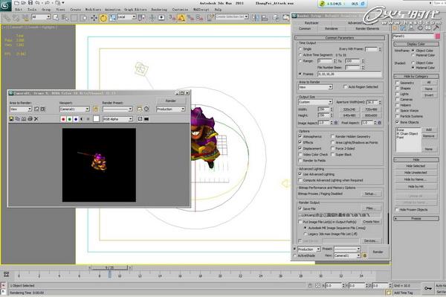
Task: Select the Single time output radio button
Action: coord(300,49)
